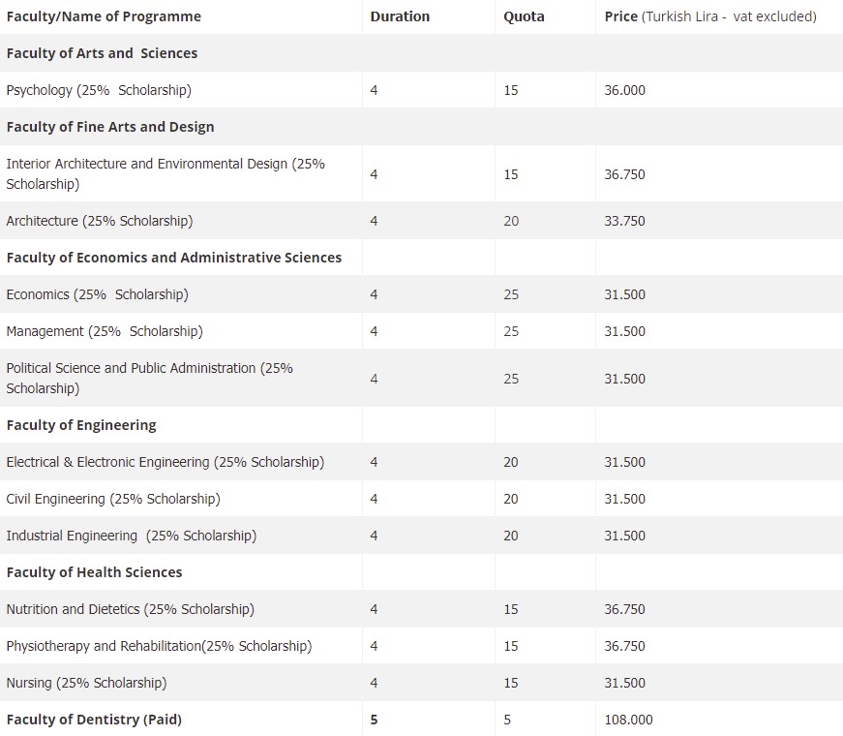This screenshot has height=736, width=843.
Task: Click the Architecture (25% Scholarship) programme name
Action: (100, 221)
